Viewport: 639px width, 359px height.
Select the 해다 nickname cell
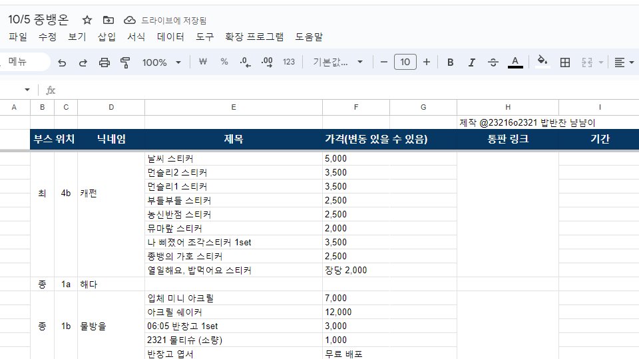(111, 284)
